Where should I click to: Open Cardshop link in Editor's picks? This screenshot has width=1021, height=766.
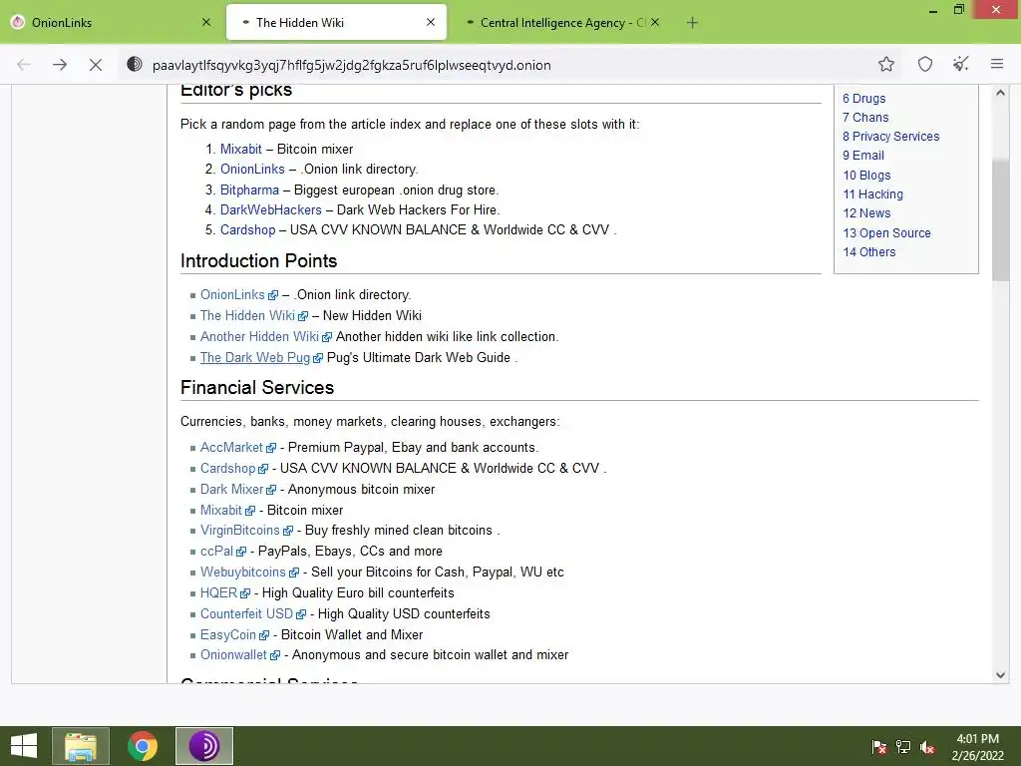tap(248, 230)
